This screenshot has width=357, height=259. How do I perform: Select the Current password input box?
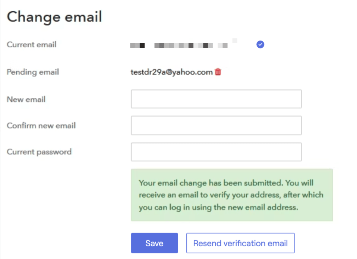tap(216, 152)
